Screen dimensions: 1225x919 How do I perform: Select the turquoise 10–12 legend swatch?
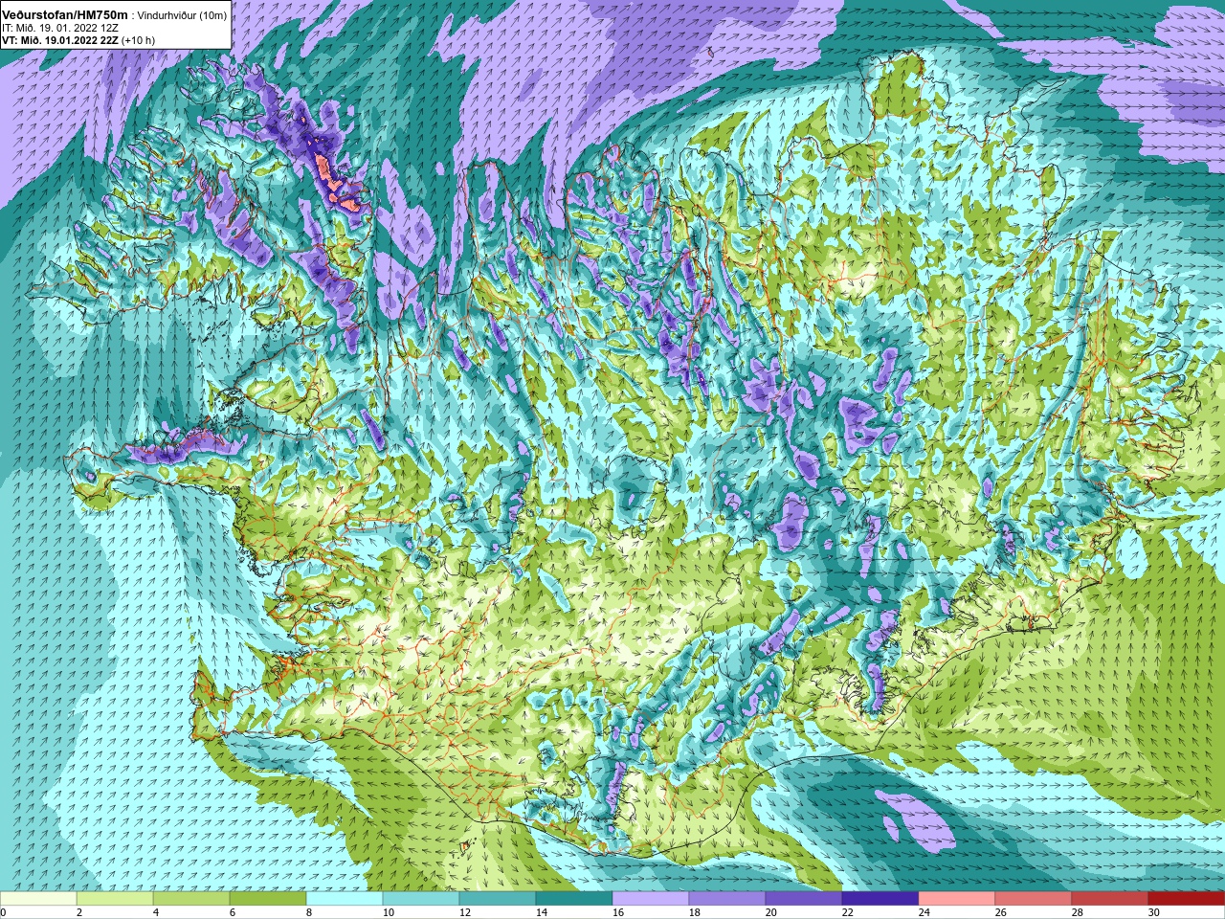(421, 899)
